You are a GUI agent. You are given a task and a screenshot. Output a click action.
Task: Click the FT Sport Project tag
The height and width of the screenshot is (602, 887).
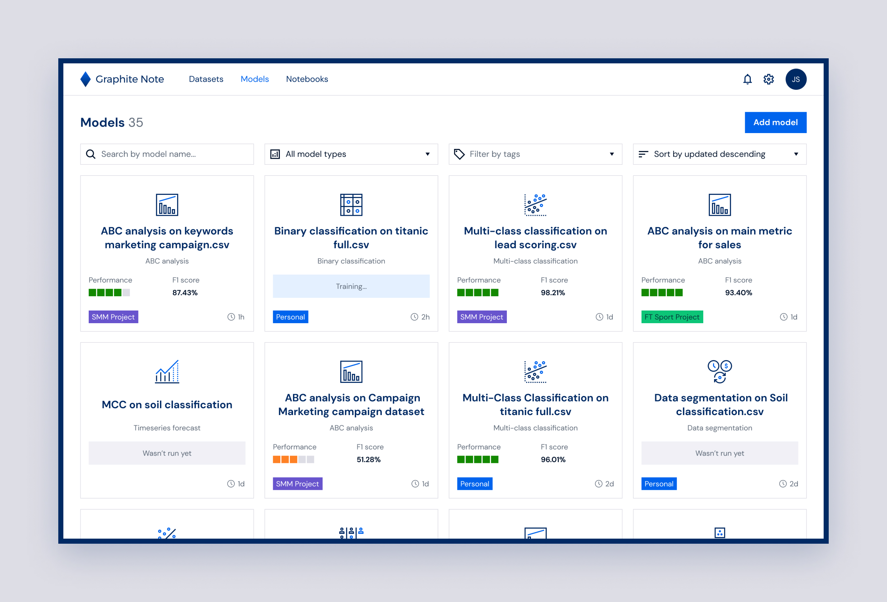pos(672,317)
